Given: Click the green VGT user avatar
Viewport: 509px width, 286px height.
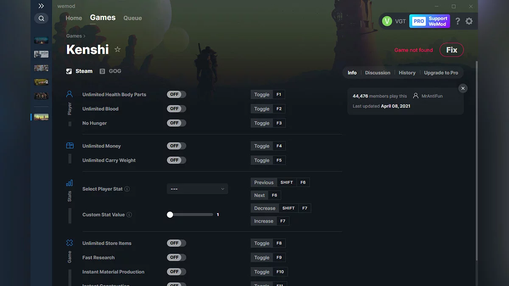Looking at the screenshot, I should click(x=387, y=21).
